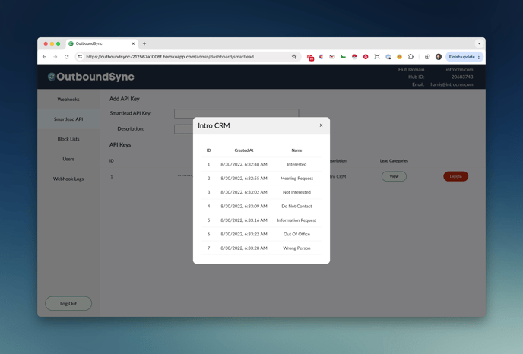Open the Webhook Logs sidebar item
This screenshot has width=523, height=354.
(x=68, y=179)
